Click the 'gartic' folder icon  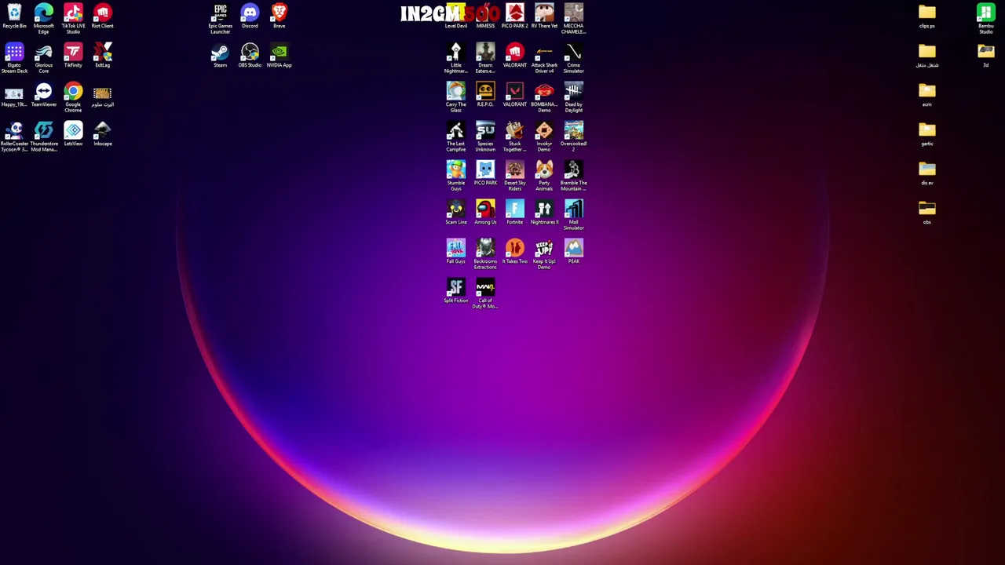coord(927,130)
